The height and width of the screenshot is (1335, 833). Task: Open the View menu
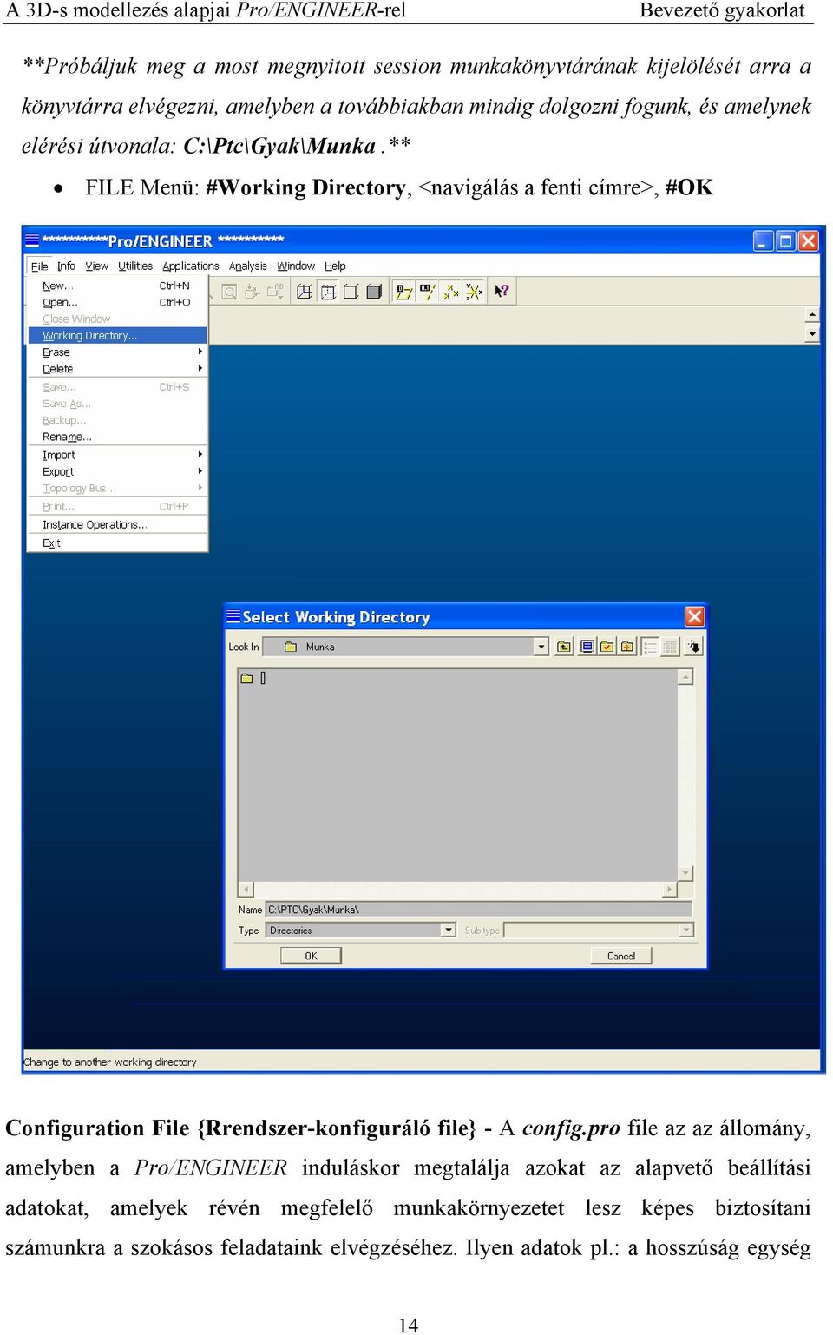97,266
